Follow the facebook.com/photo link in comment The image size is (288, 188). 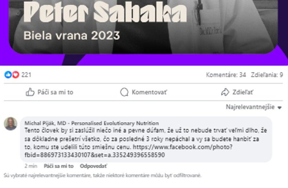click(x=129, y=151)
